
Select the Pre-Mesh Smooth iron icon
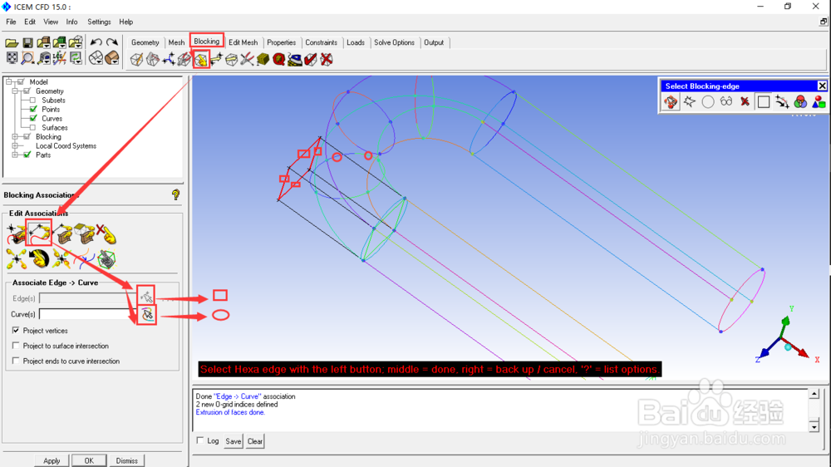click(x=295, y=59)
